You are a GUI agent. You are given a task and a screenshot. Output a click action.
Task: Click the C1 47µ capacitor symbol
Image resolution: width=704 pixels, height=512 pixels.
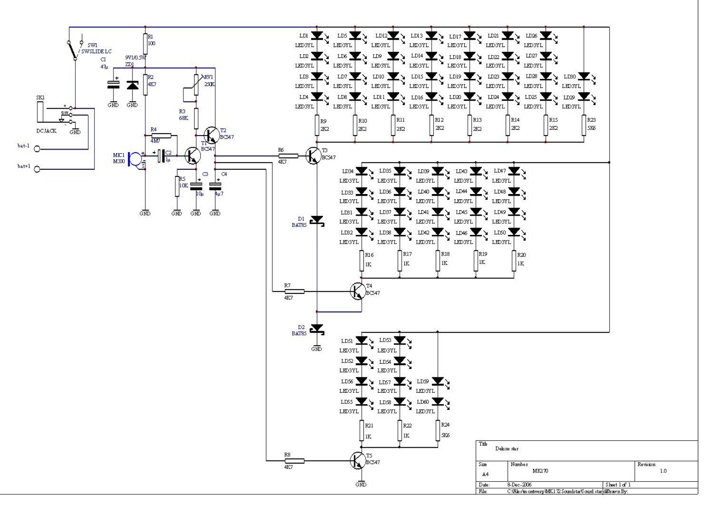pyautogui.click(x=114, y=84)
